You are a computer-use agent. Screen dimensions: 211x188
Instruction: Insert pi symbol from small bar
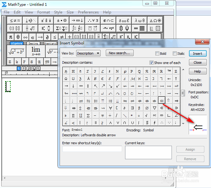click(x=11, y=37)
